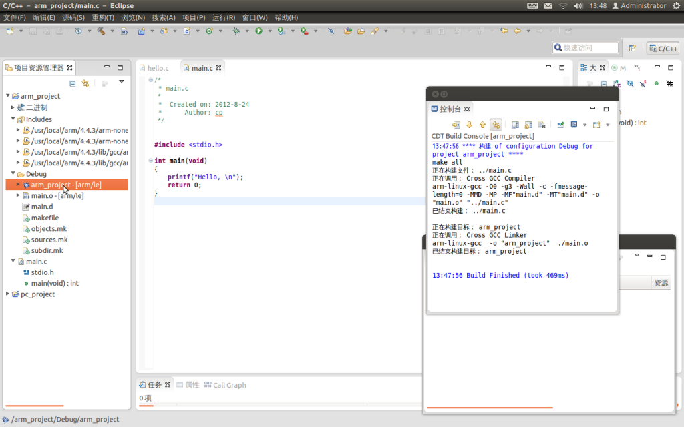Click the 资源 button in the bottom-right panel
Image resolution: width=684 pixels, height=427 pixels.
point(661,282)
